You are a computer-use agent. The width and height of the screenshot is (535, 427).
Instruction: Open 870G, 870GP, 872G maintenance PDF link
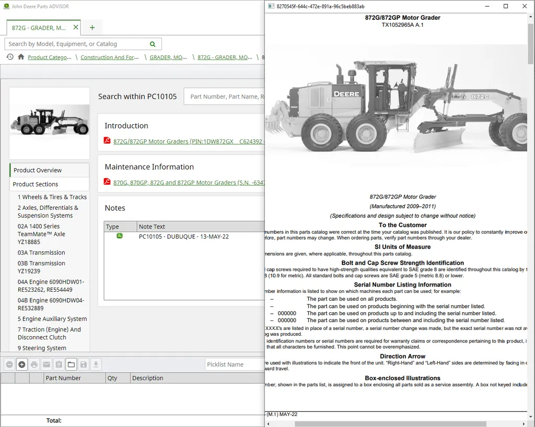click(189, 182)
